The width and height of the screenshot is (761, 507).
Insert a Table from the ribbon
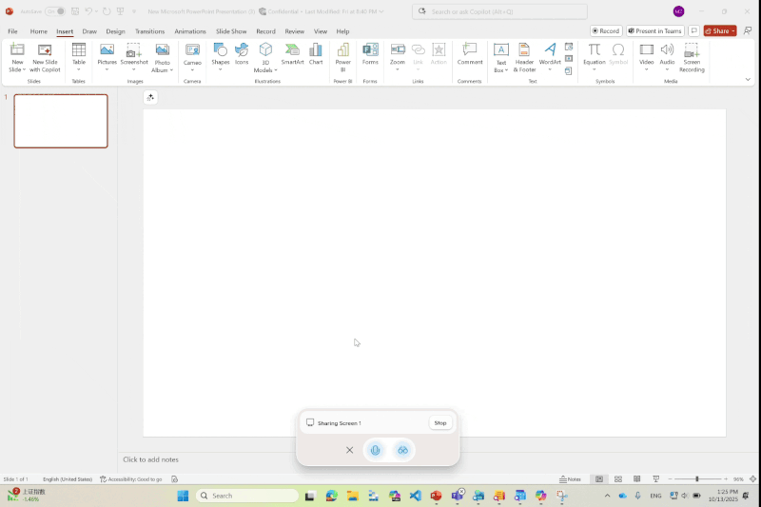point(79,54)
